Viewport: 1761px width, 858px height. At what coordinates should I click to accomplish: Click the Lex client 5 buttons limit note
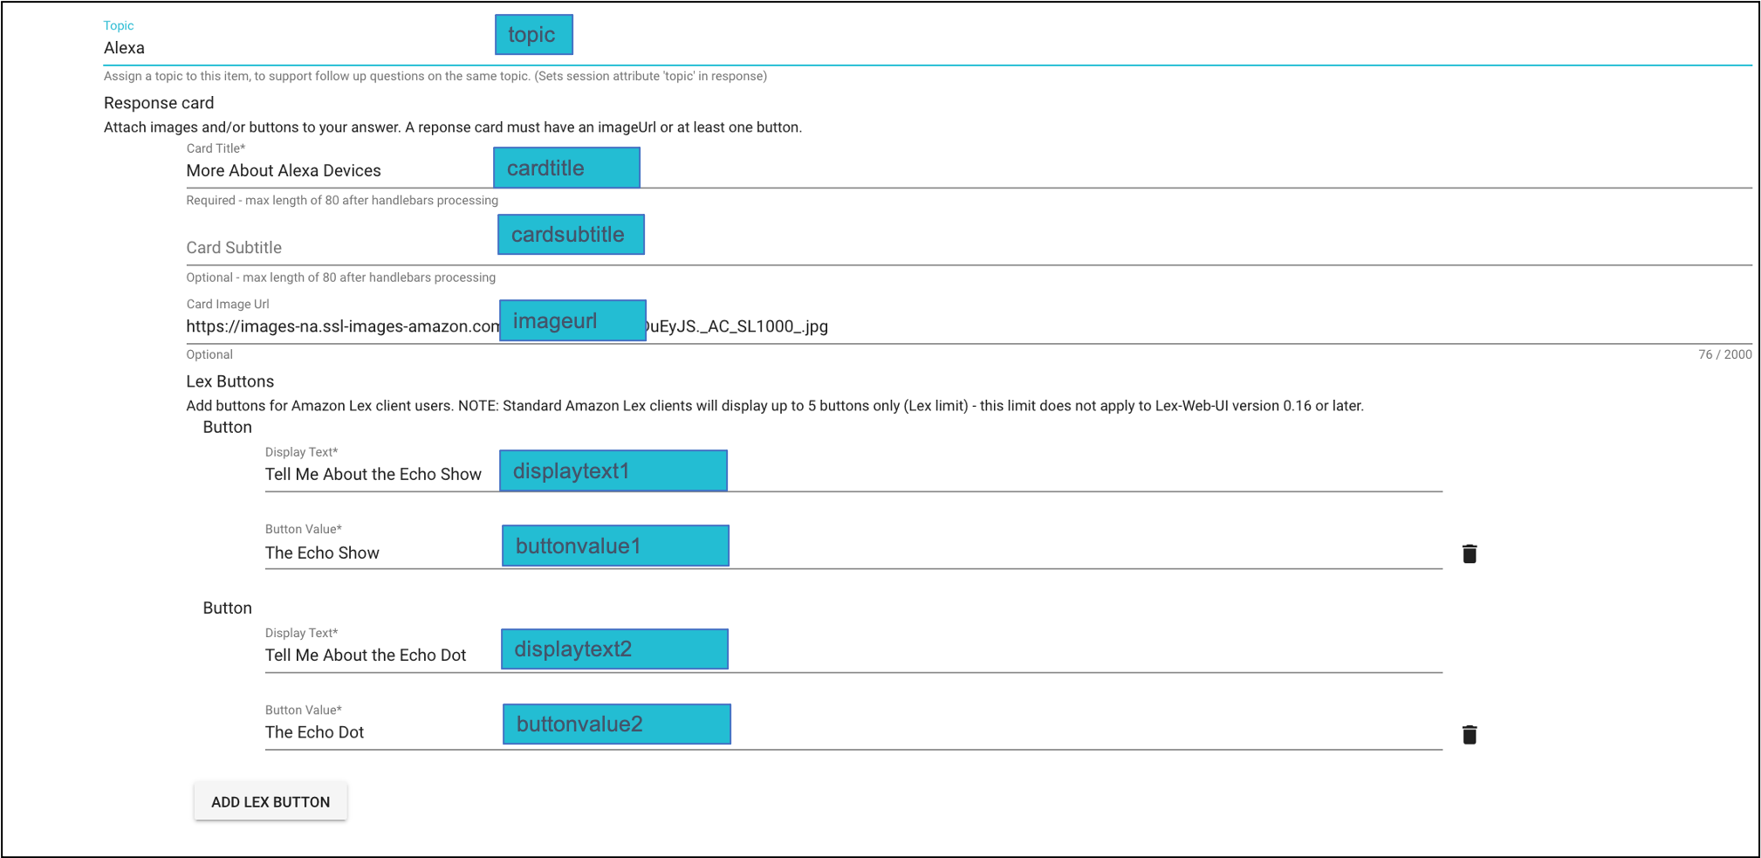[775, 406]
